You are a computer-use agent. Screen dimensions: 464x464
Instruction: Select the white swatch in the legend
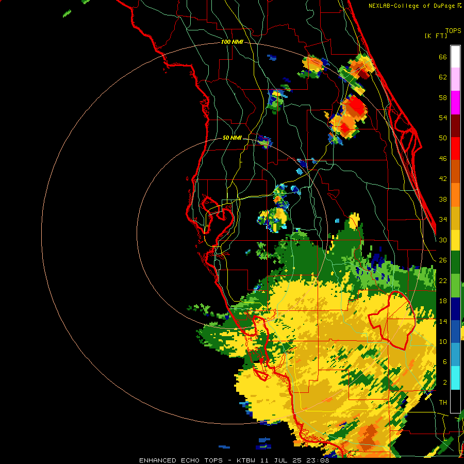(455, 57)
